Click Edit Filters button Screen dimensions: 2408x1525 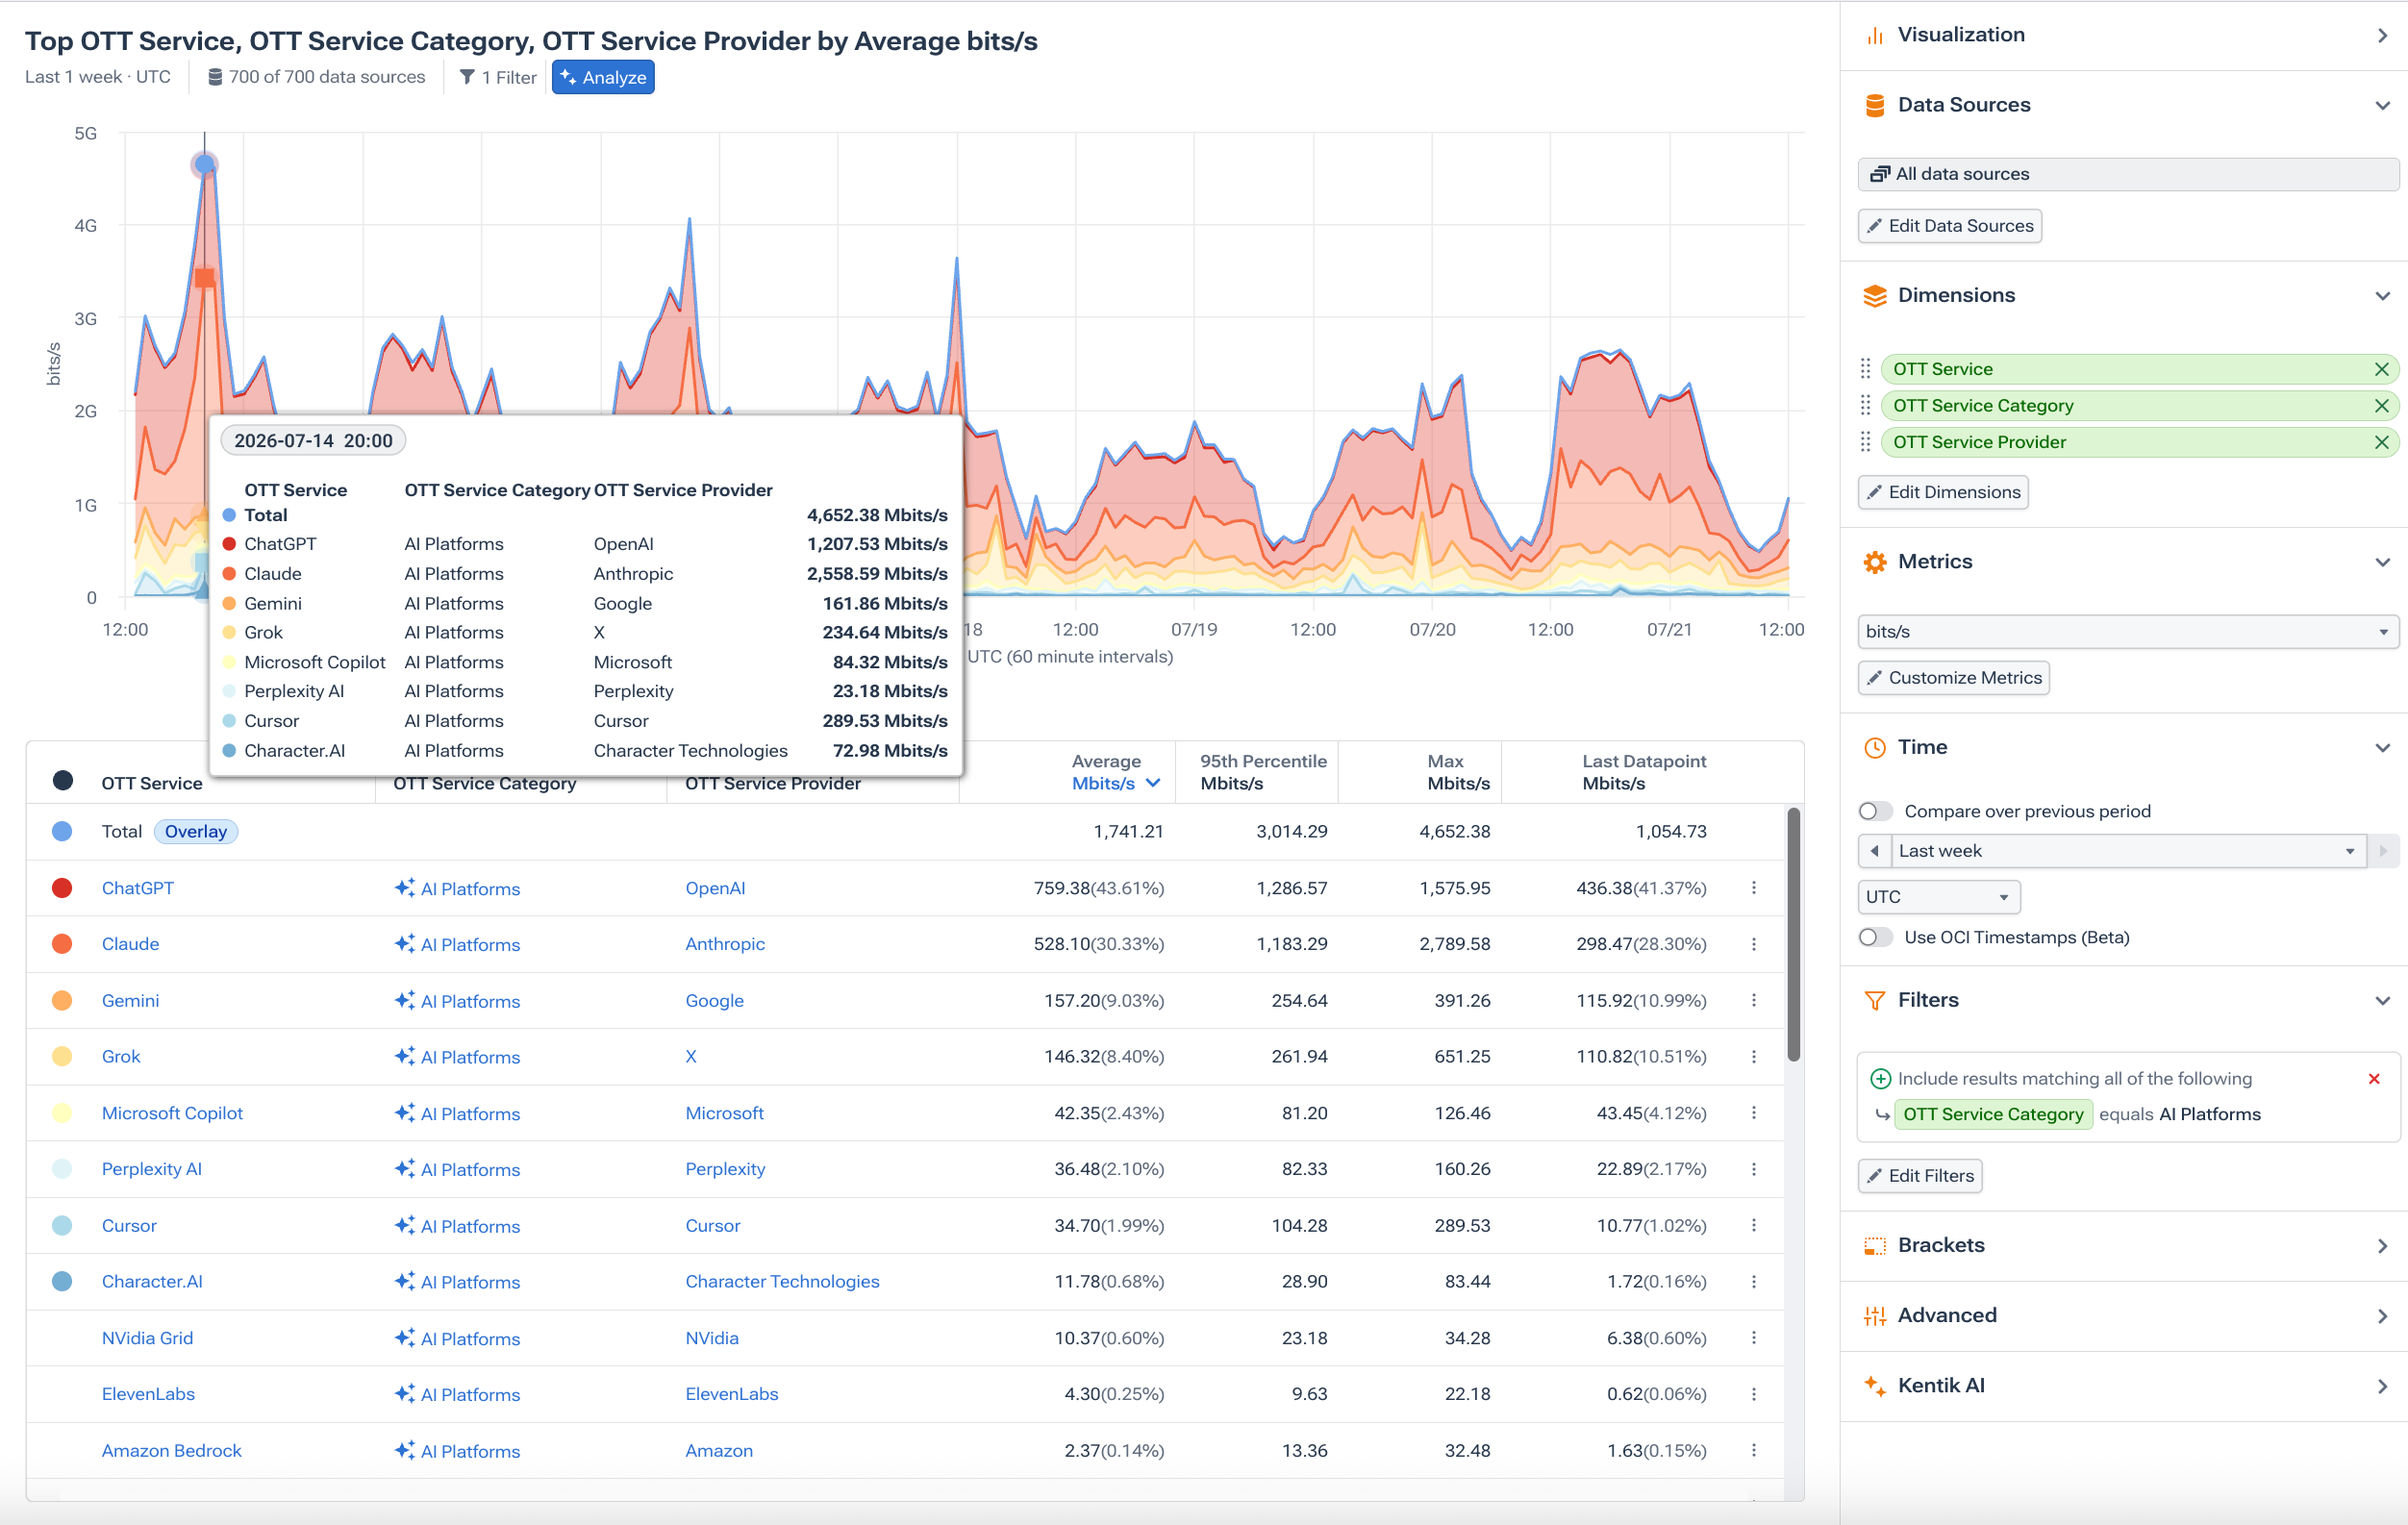click(x=1919, y=1175)
